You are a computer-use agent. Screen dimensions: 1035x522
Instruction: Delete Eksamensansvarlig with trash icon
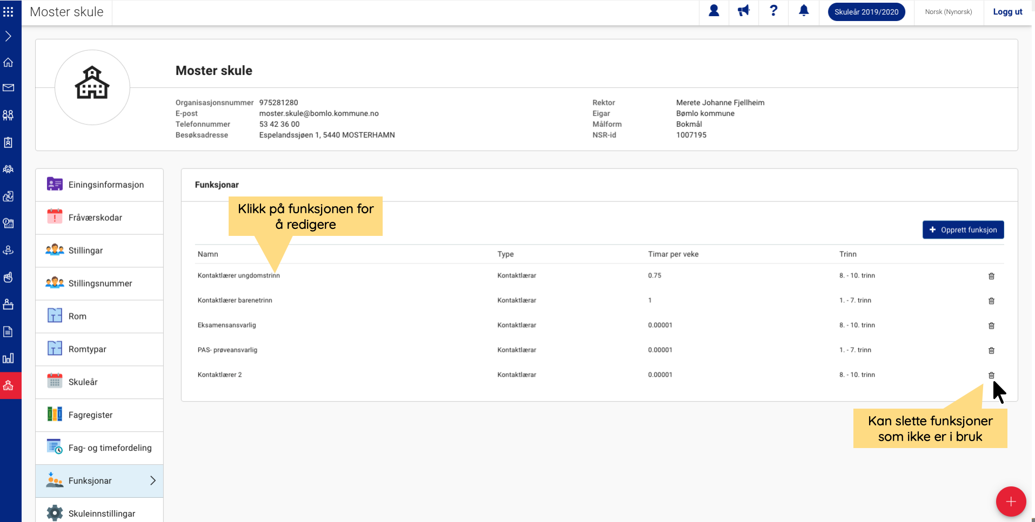click(x=991, y=326)
